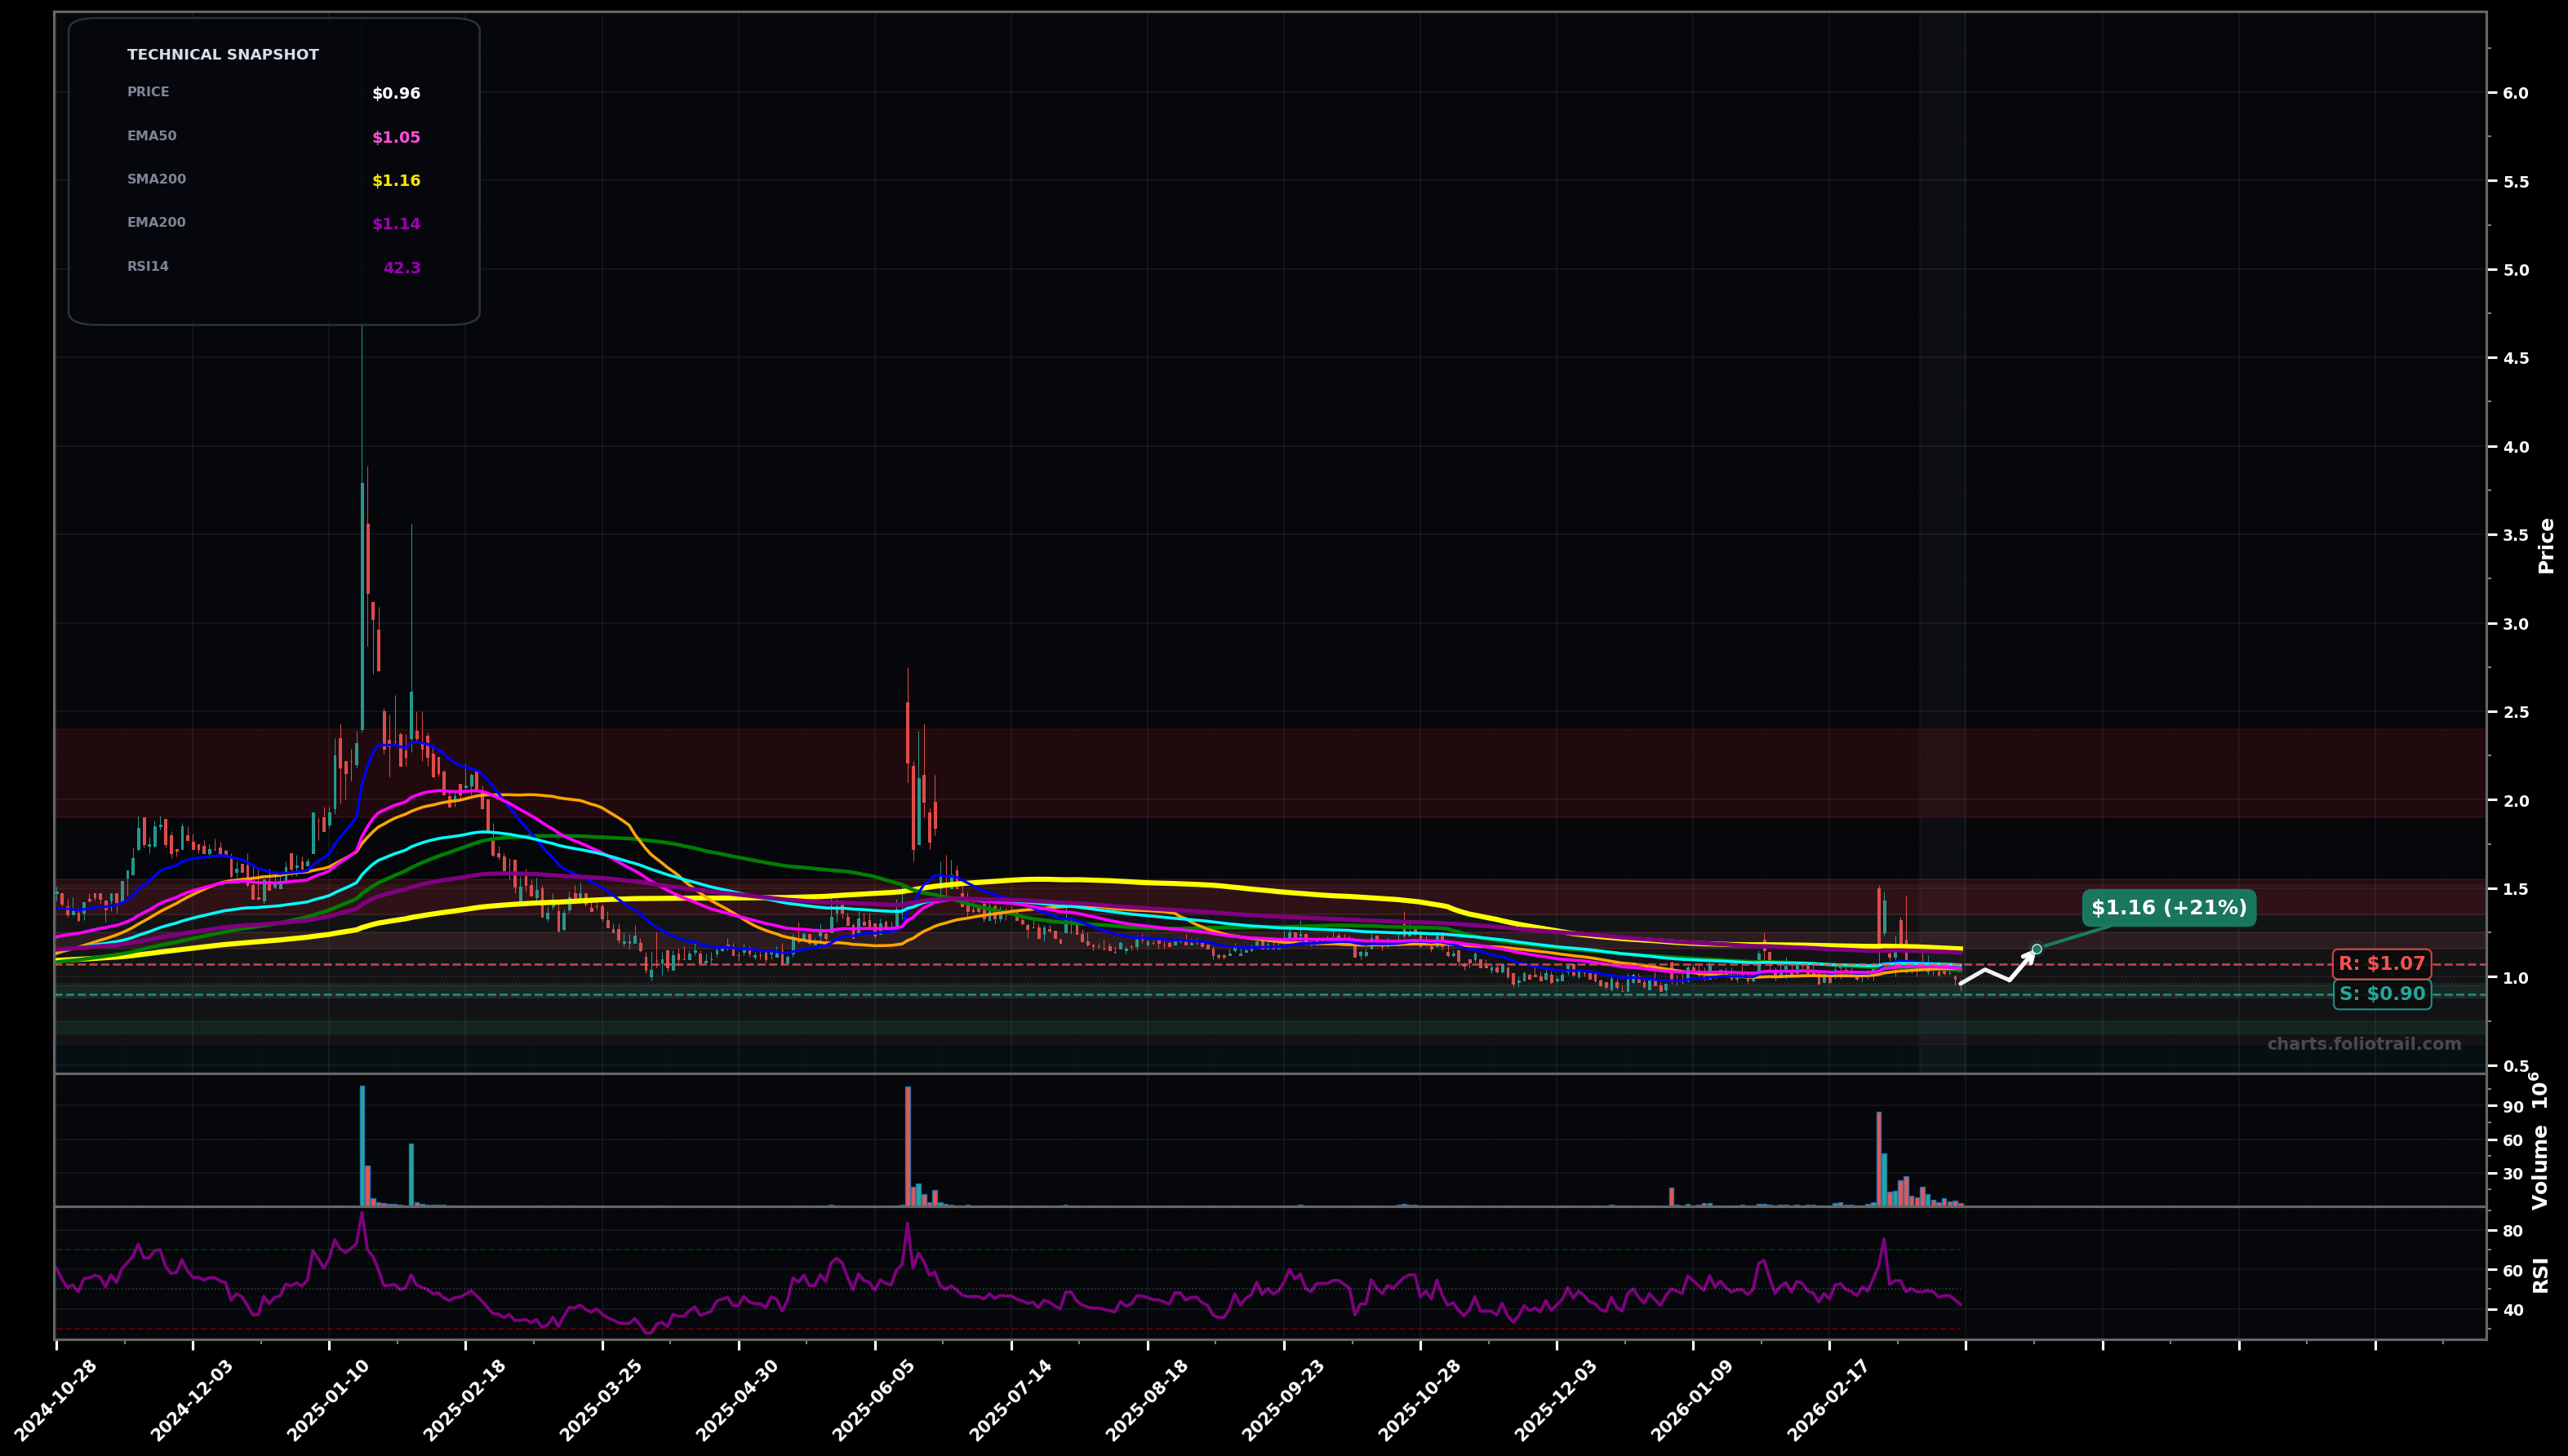The height and width of the screenshot is (1456, 2568).
Task: Click the tallest volume bar in January 2025
Action: [362, 1145]
